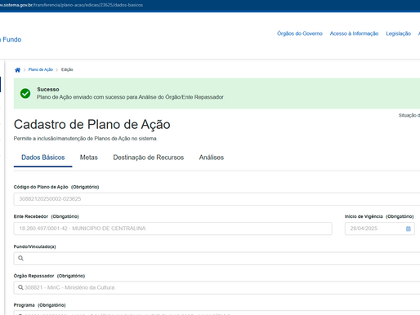Click the green success checkmark icon
This screenshot has height=315, width=420.
coord(25,93)
